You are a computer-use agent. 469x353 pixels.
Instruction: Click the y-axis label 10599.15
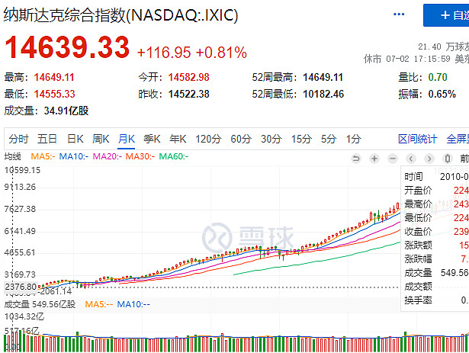(x=22, y=170)
